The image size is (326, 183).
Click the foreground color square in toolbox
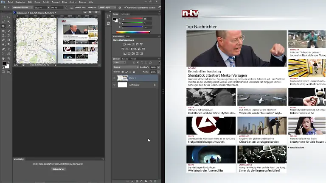4,64
